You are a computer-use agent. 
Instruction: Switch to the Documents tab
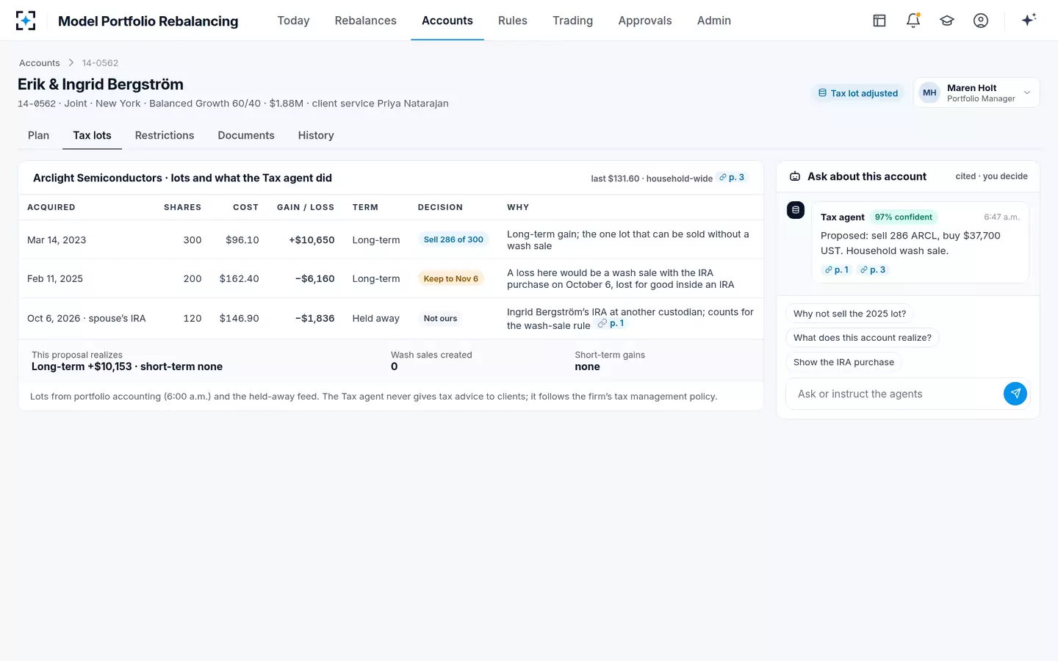pyautogui.click(x=246, y=135)
